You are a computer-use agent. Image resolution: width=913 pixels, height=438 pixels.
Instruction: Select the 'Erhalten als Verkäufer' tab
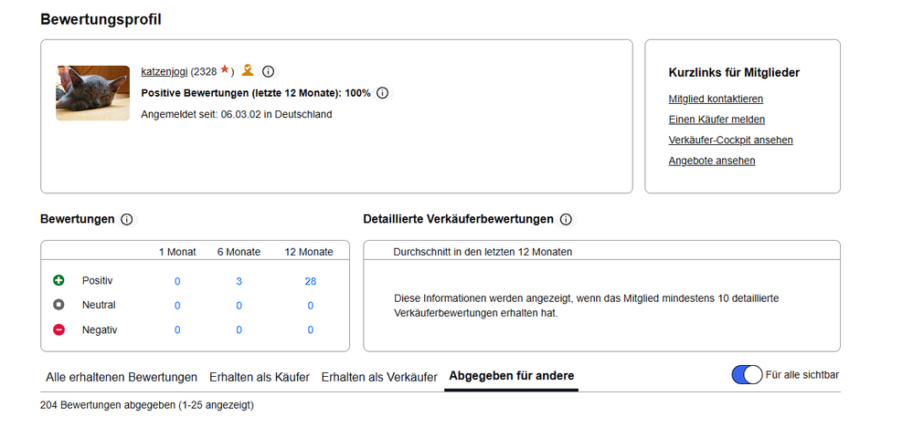(379, 377)
